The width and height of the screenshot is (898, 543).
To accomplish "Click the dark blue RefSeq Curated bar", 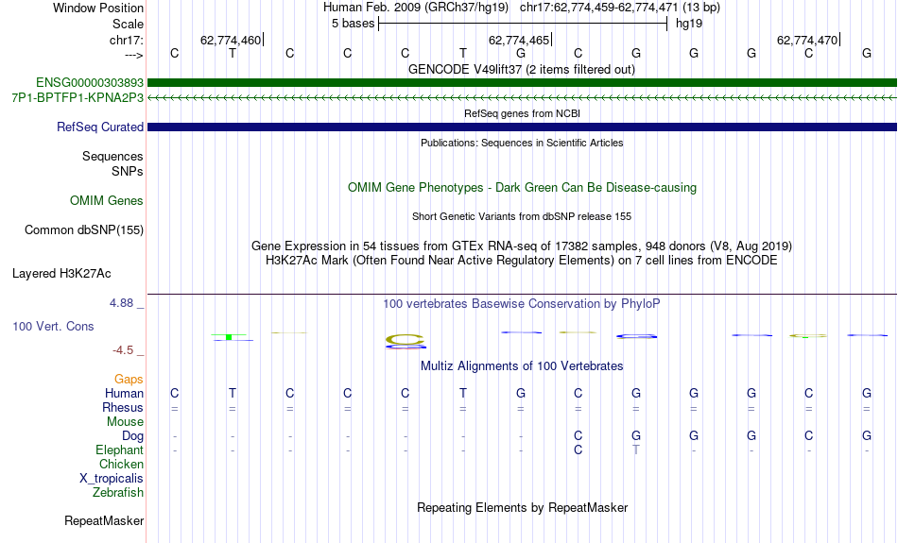I will 522,127.
